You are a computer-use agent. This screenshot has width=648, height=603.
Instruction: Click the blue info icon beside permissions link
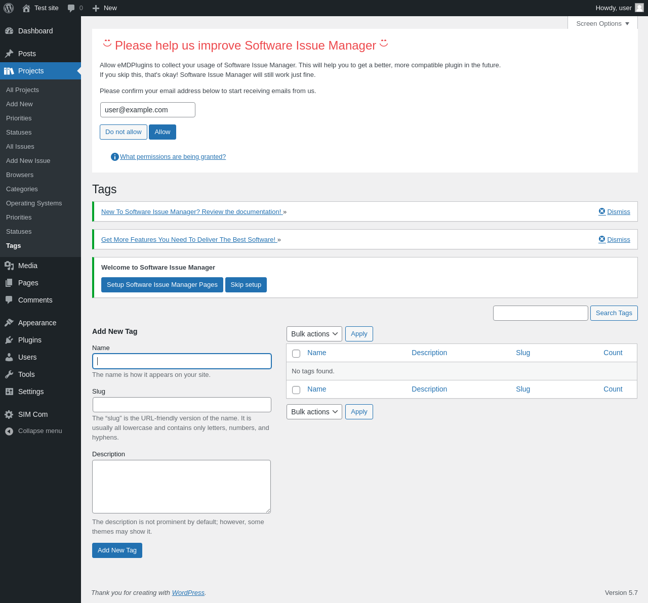[x=115, y=157]
